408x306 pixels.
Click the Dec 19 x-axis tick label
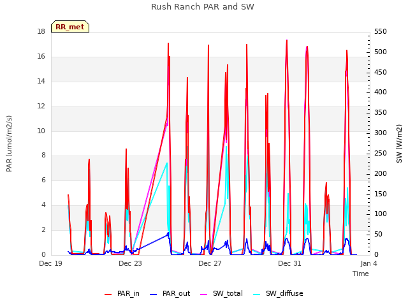click(51, 263)
